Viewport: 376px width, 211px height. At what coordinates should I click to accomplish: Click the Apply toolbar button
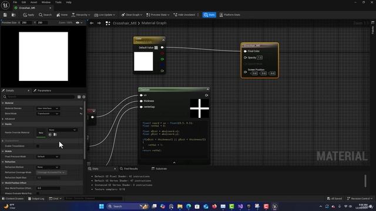[x=29, y=15]
